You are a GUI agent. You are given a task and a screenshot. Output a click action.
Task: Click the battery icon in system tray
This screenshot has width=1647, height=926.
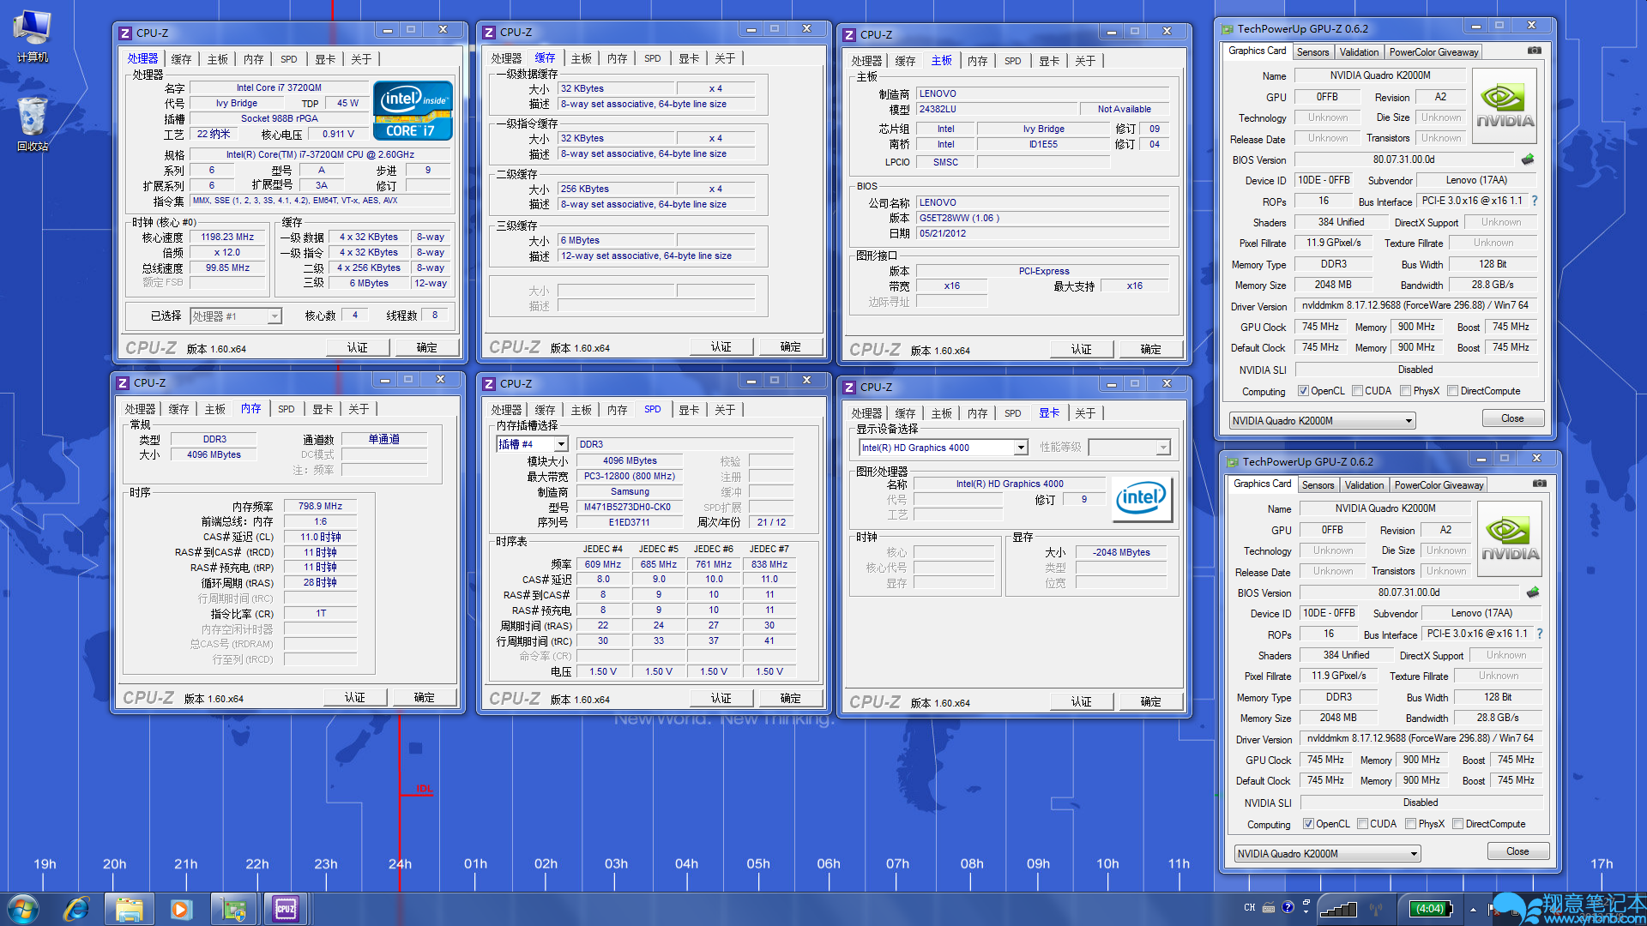point(1431,909)
